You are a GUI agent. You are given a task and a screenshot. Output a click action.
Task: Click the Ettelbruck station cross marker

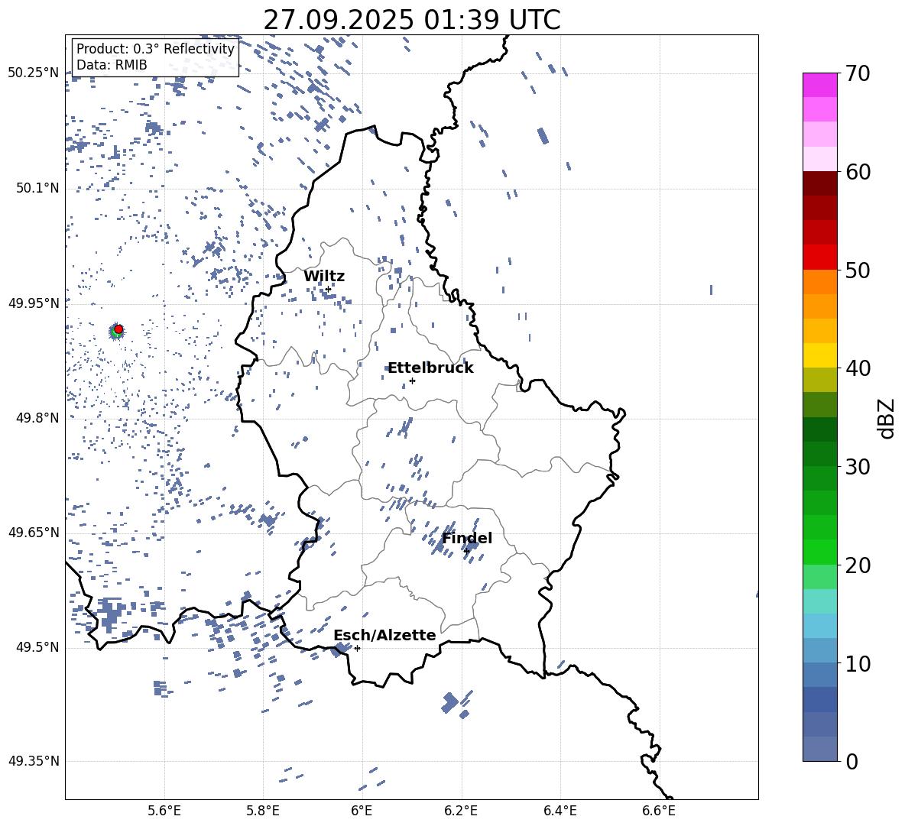(412, 381)
